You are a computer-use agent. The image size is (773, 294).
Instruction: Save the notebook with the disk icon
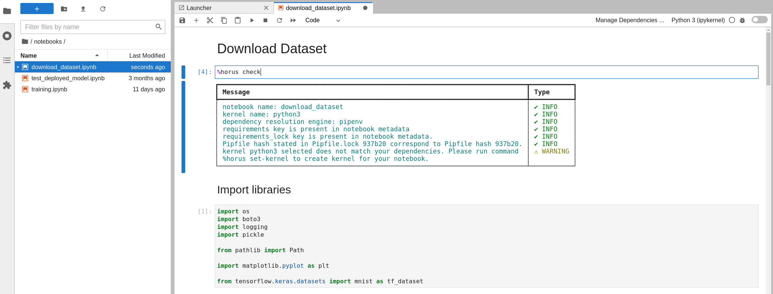[x=182, y=20]
